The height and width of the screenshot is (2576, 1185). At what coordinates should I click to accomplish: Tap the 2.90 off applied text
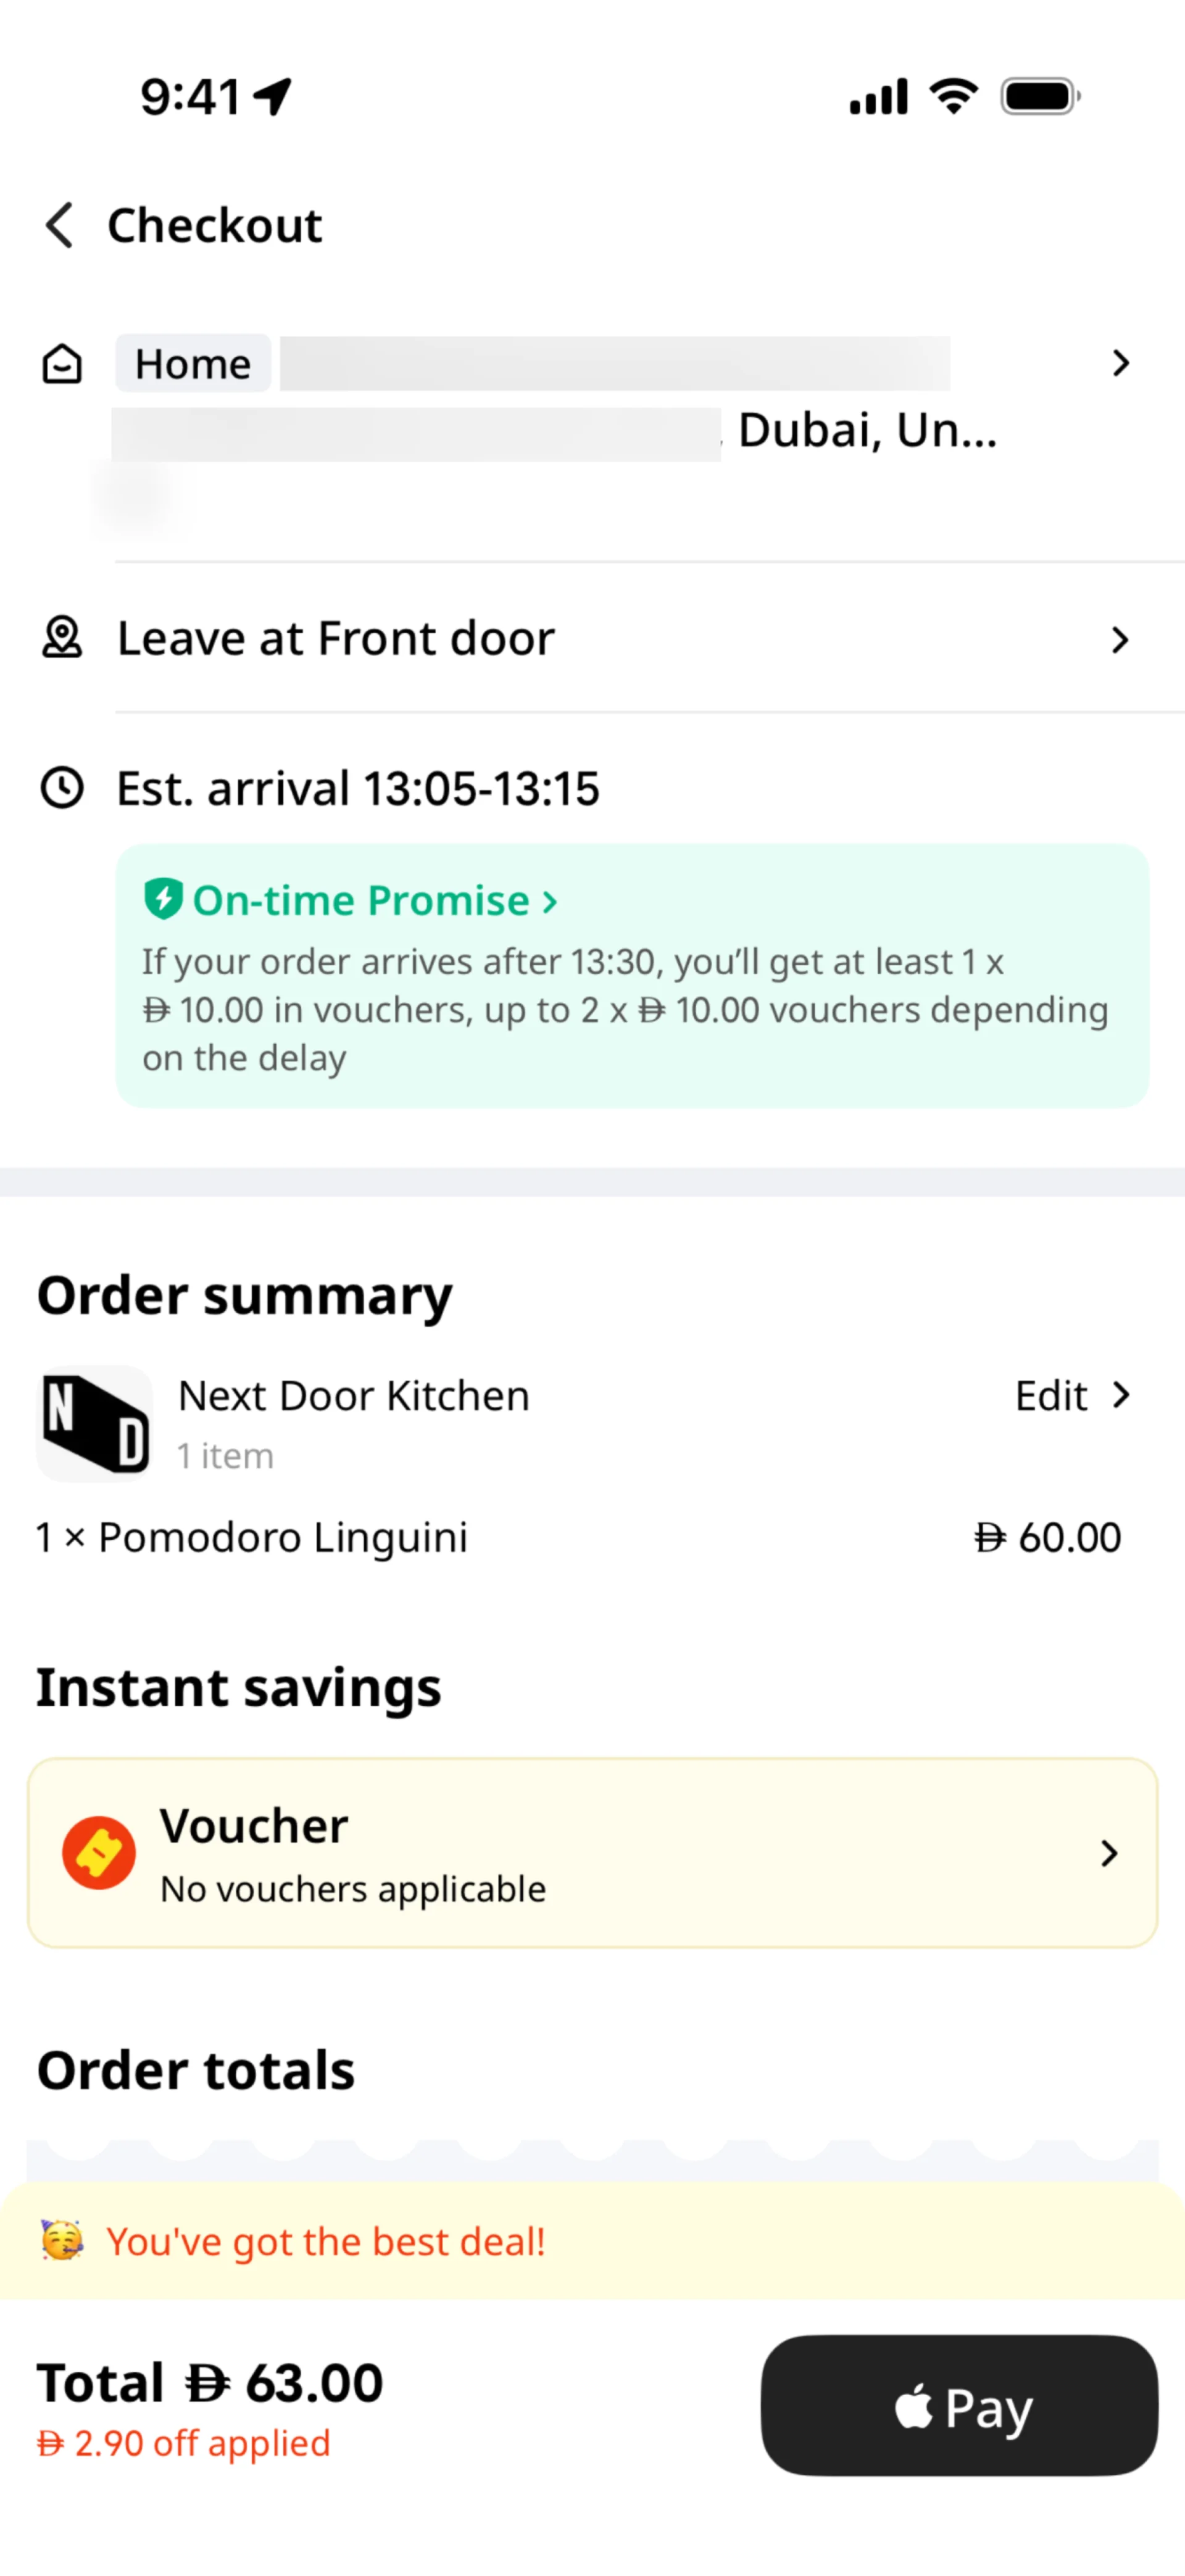(x=184, y=2443)
